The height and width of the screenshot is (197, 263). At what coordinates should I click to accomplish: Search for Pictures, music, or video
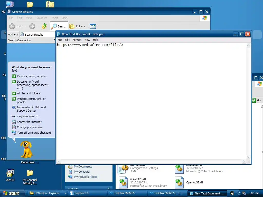click(x=32, y=76)
